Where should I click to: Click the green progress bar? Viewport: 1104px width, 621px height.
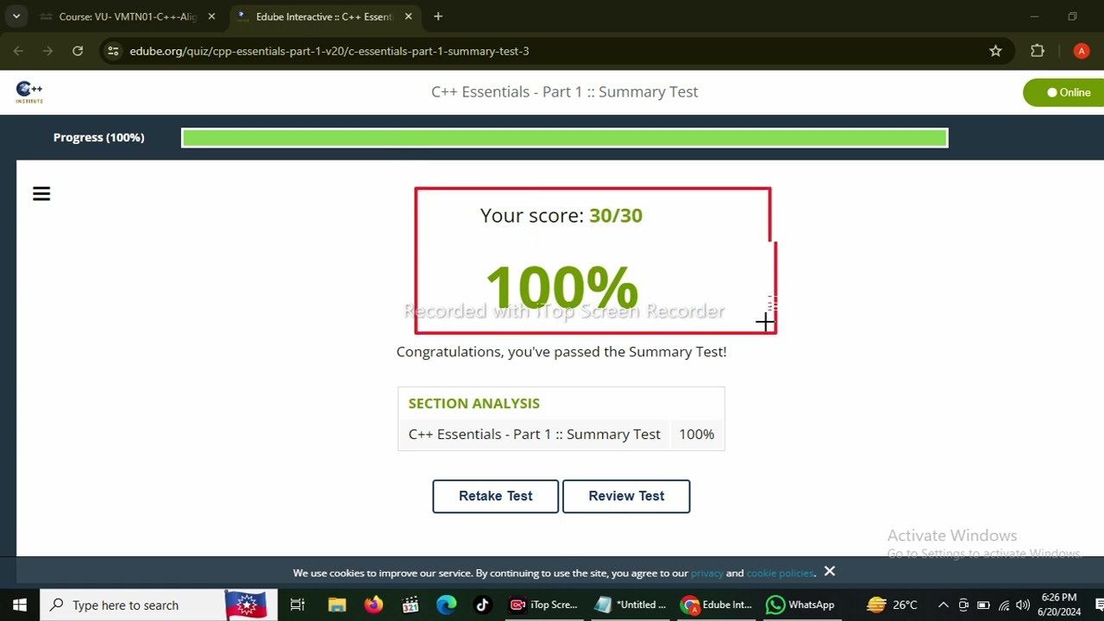click(x=565, y=137)
